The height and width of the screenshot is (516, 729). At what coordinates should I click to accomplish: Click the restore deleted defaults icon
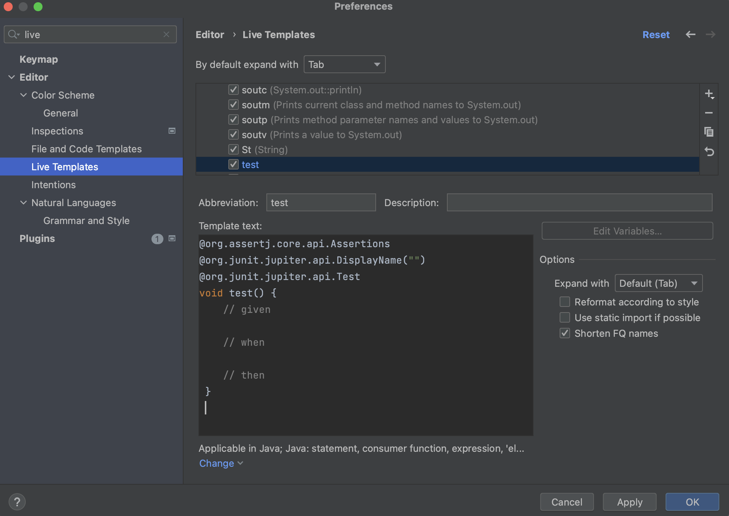click(x=709, y=152)
